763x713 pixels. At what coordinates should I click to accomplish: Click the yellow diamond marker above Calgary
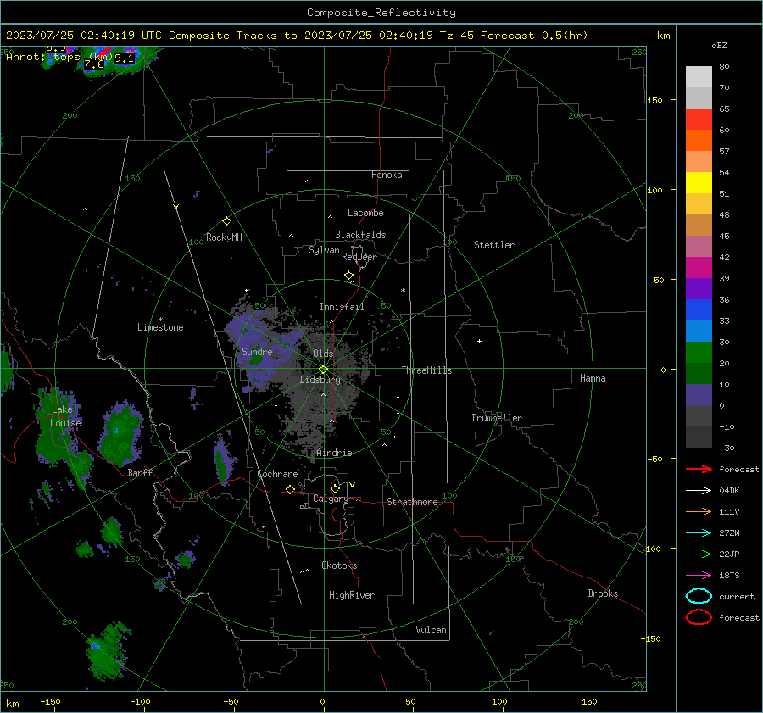point(335,488)
